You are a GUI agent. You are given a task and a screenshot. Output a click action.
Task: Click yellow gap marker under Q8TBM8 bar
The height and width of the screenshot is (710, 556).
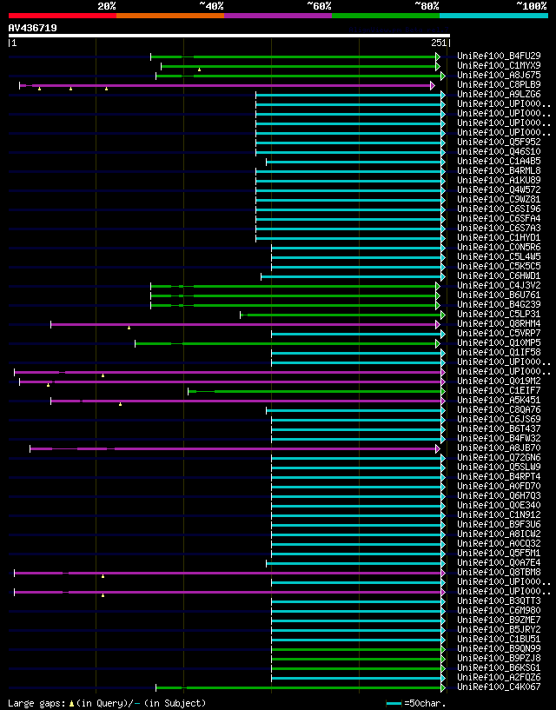[x=103, y=576]
